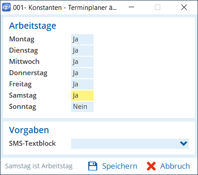
Task: Click the Sonntag label
Action: click(22, 107)
